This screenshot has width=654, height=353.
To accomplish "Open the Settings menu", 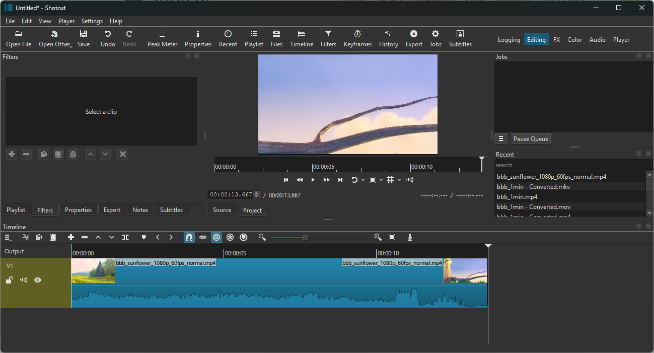I will pos(92,21).
